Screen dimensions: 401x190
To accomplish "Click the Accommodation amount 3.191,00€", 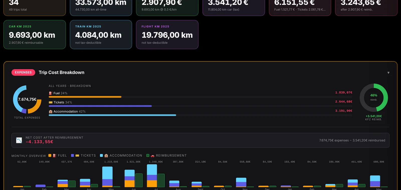I will pyautogui.click(x=344, y=111).
